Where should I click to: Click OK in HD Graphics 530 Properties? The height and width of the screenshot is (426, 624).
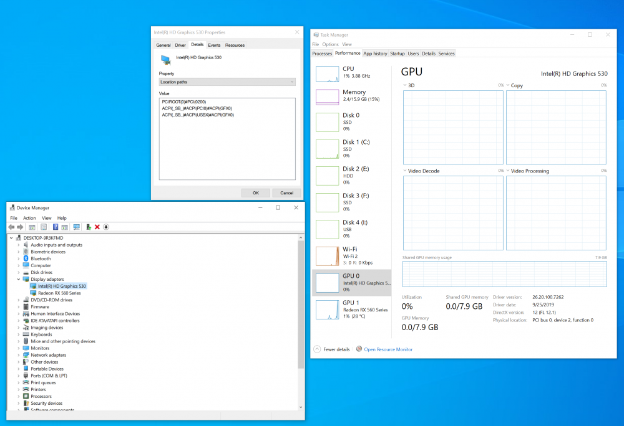pyautogui.click(x=255, y=193)
